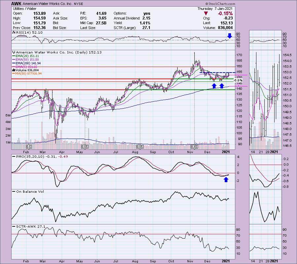Click the 0.5 dividend marker near Feb
The height and width of the screenshot is (264, 297).
29,147
